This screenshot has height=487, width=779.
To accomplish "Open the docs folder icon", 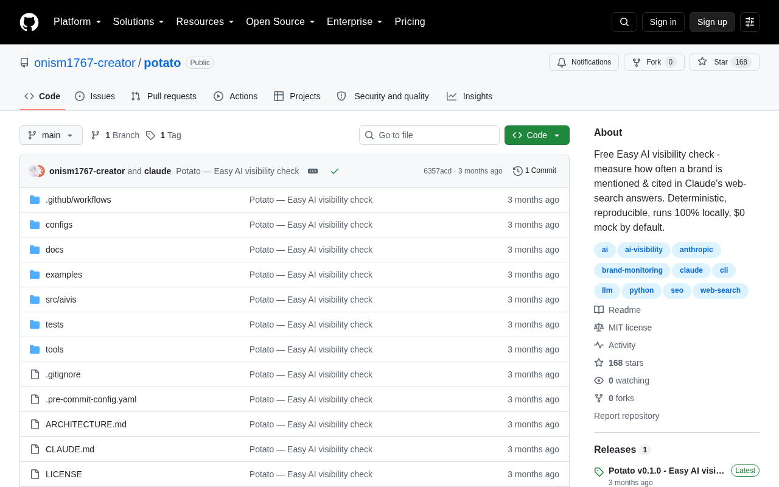I will [x=35, y=250].
